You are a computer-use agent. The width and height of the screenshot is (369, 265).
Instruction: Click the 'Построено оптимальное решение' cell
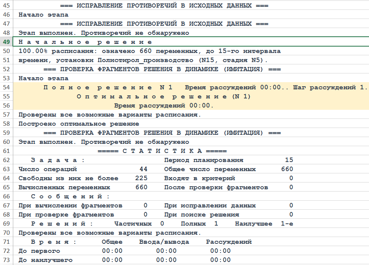tap(79, 124)
